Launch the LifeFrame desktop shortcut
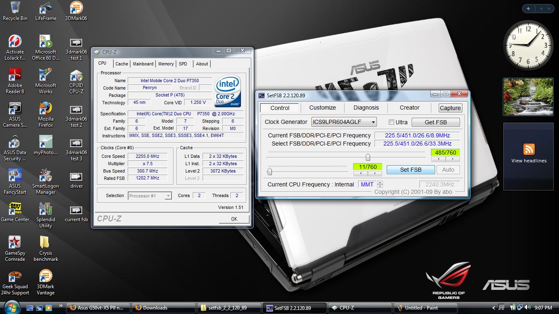The width and height of the screenshot is (559, 314). (46, 11)
